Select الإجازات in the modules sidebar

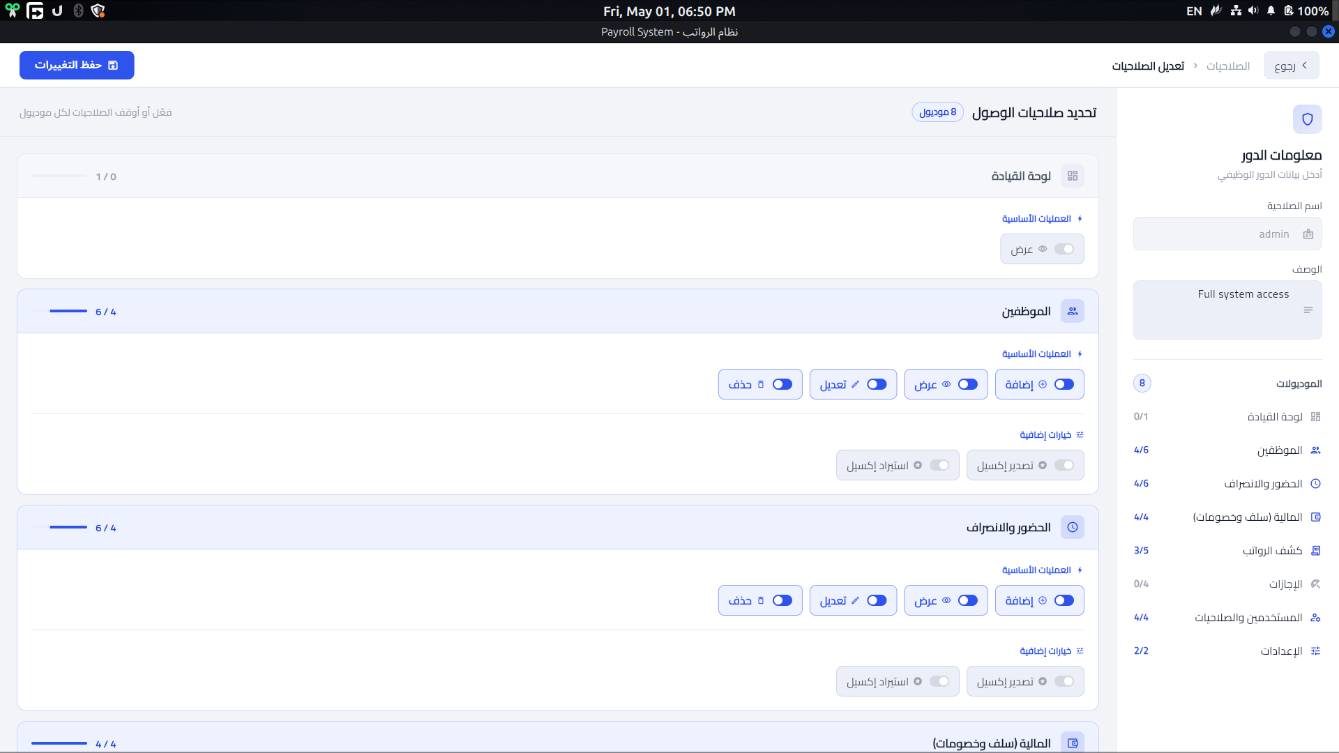pos(1227,584)
